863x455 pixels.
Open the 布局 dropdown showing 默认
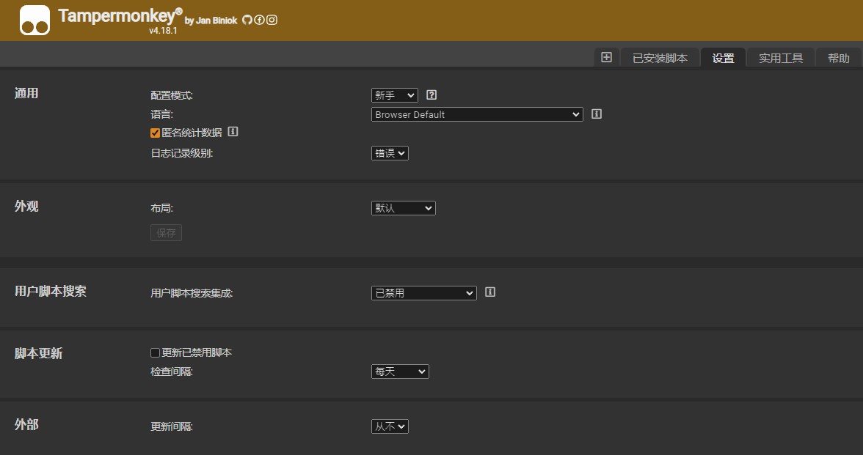[x=404, y=208]
